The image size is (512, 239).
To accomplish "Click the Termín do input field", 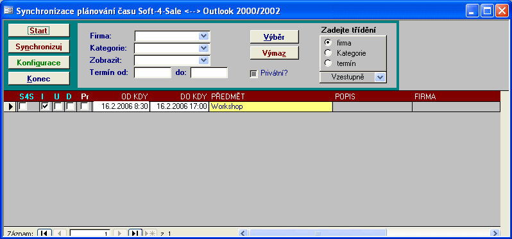I will click(209, 72).
